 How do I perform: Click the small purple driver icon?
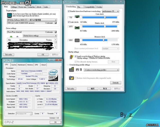17,37
